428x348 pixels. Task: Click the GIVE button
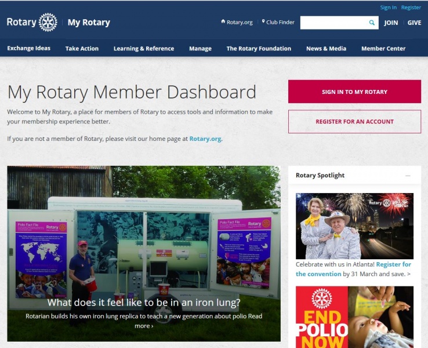[x=414, y=23]
